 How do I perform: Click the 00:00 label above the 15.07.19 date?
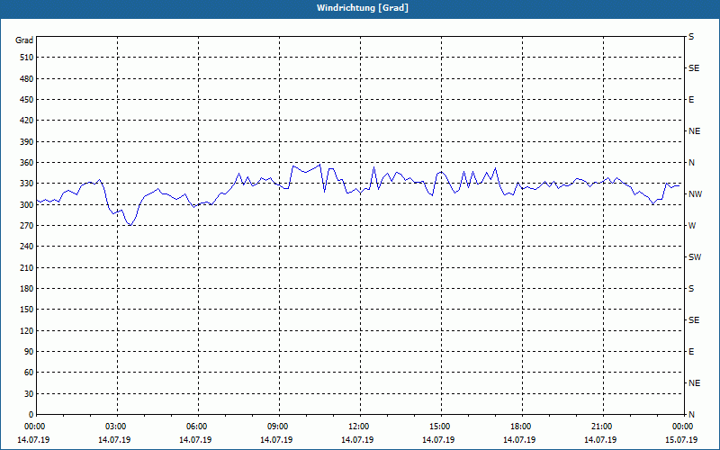click(x=683, y=427)
